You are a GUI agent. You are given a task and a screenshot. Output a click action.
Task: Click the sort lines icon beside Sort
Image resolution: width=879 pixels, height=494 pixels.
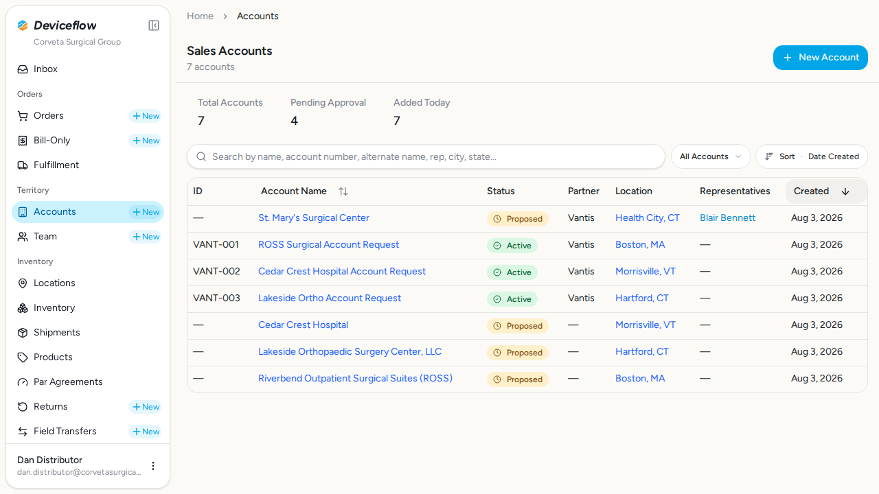coord(769,156)
